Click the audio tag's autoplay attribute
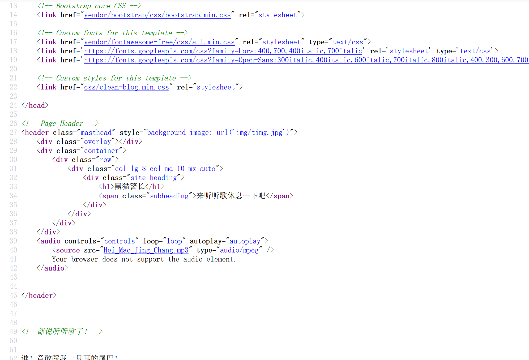The width and height of the screenshot is (529, 360). [206, 241]
